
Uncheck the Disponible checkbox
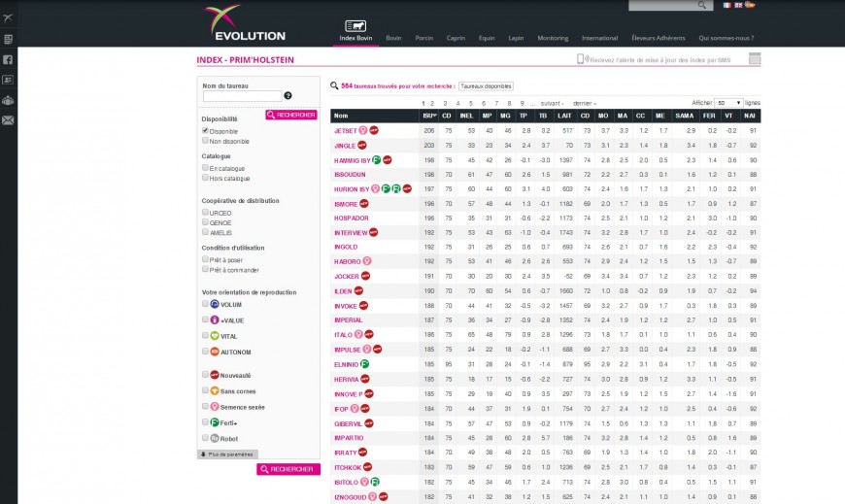(205, 130)
